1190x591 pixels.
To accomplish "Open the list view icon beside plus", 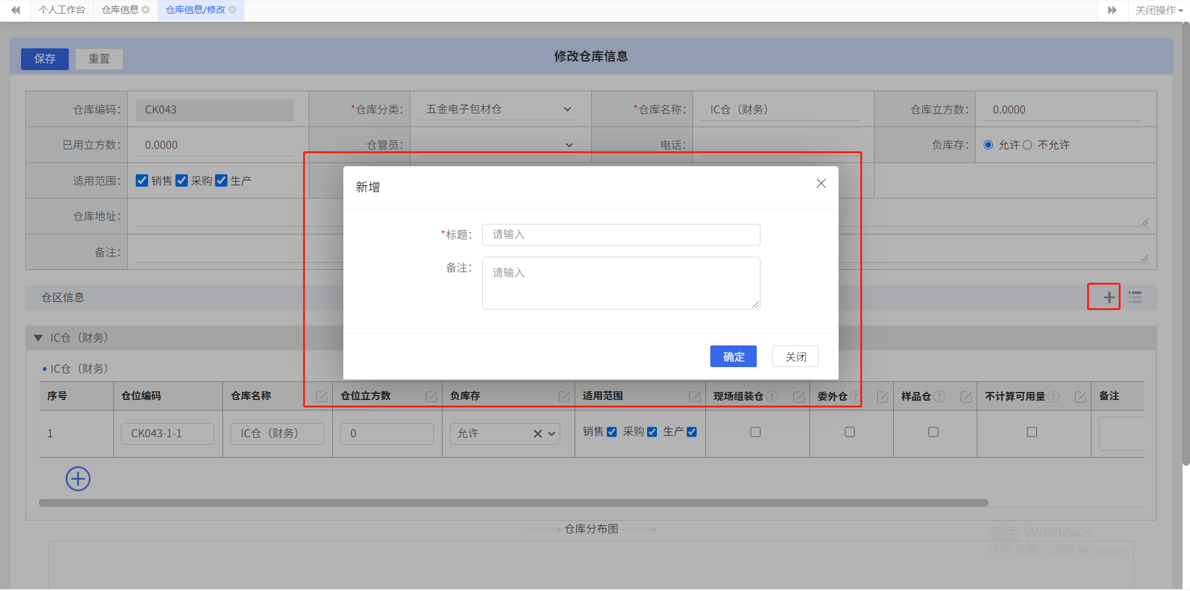I will pyautogui.click(x=1135, y=298).
